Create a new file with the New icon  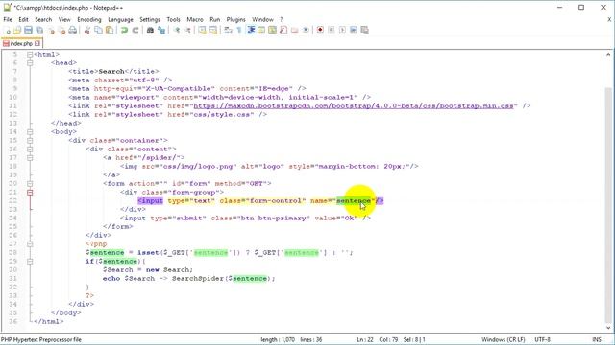[7, 30]
